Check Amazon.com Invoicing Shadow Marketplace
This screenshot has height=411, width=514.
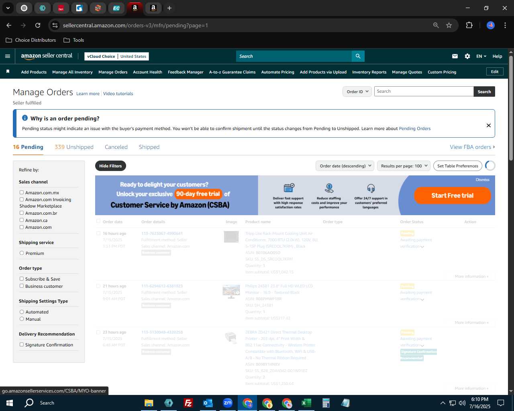(x=22, y=199)
